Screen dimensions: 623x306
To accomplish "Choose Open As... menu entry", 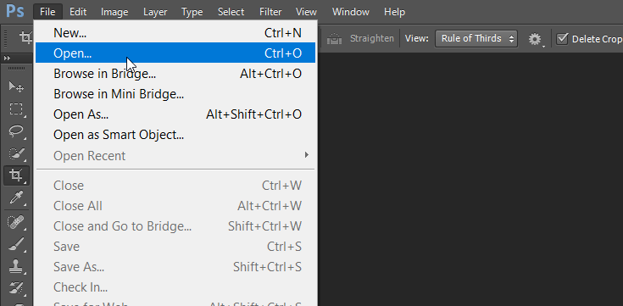I will [x=175, y=114].
